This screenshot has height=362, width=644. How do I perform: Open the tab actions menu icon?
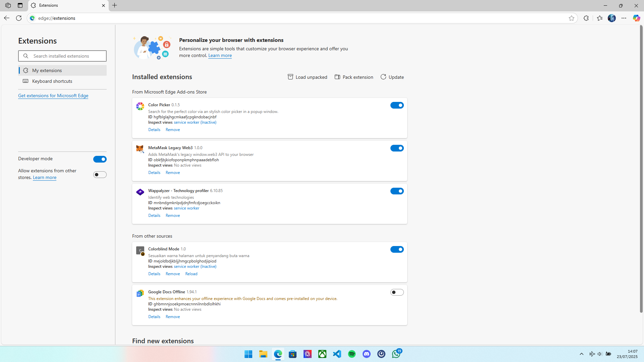20,5
